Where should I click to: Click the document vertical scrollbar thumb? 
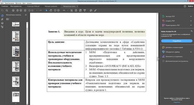click(157, 59)
